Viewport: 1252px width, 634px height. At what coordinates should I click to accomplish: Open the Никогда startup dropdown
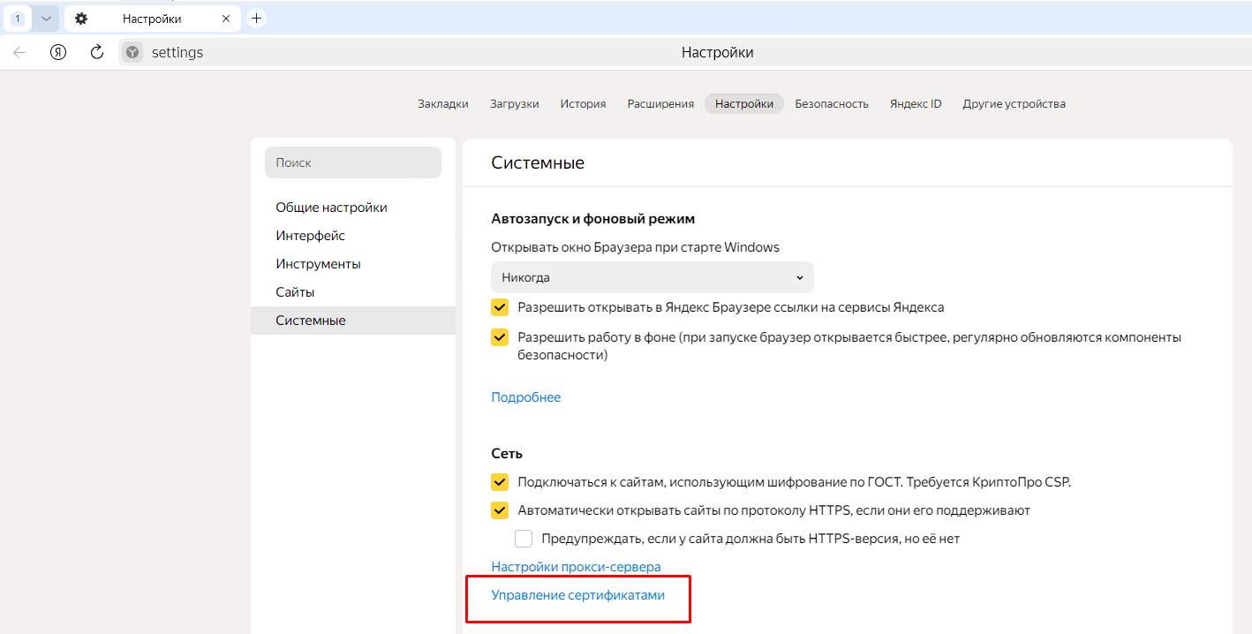(652, 277)
